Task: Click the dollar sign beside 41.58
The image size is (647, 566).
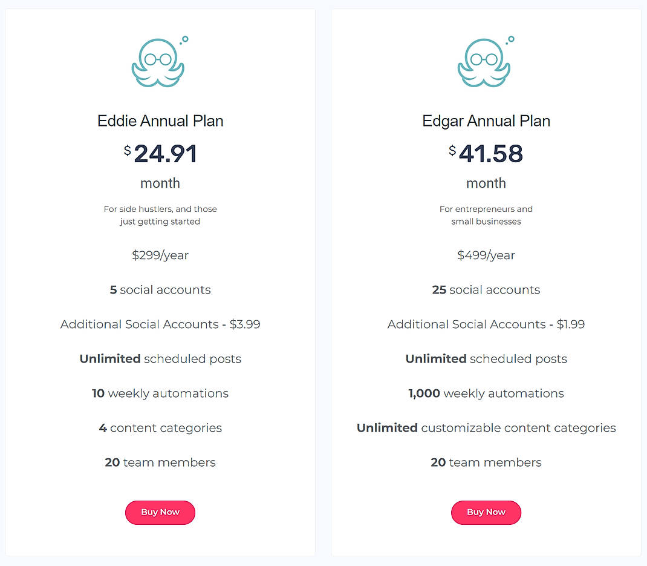Action: (452, 149)
